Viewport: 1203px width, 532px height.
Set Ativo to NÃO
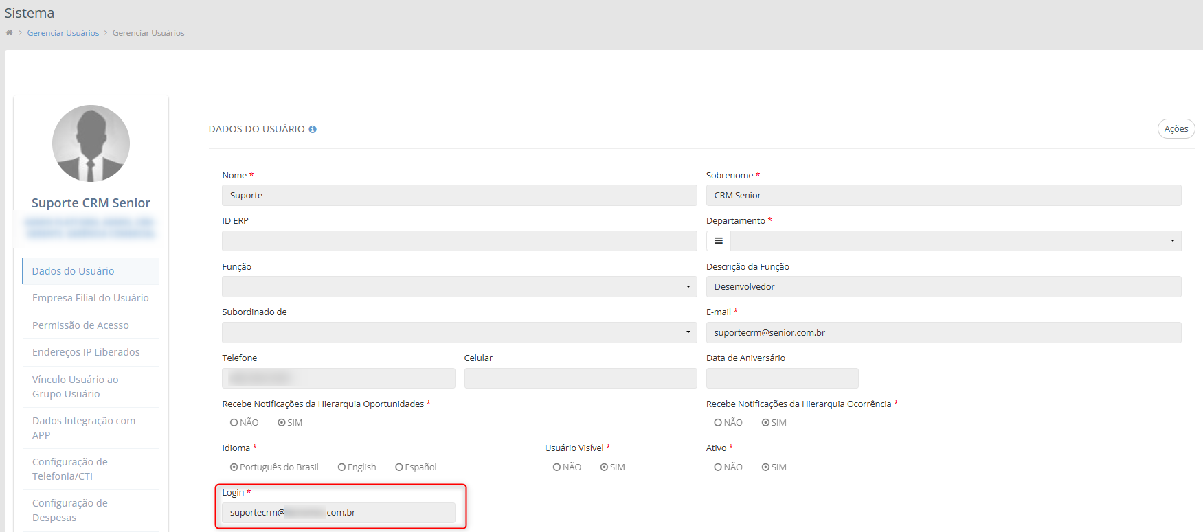[x=718, y=467]
